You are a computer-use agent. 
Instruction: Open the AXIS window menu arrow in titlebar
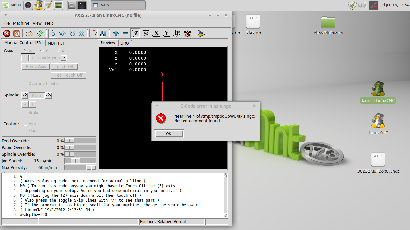[x=6, y=15]
